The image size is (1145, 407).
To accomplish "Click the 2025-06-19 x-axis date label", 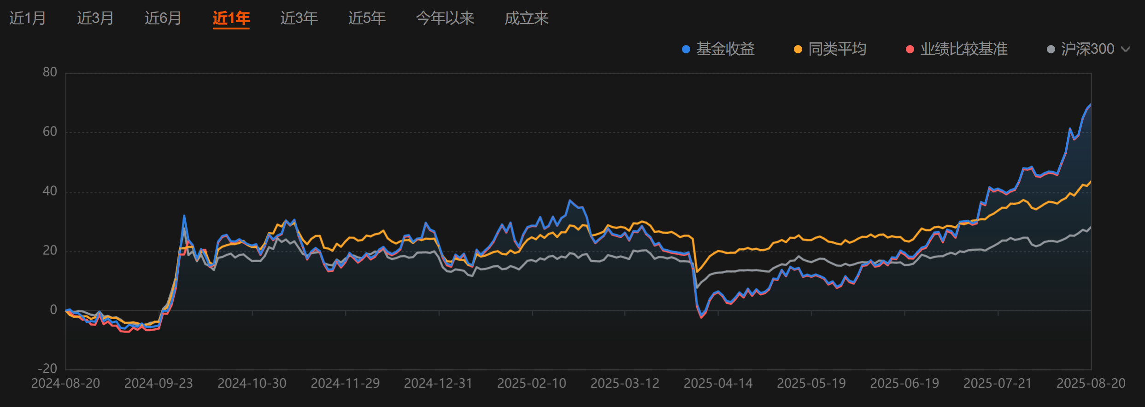I will pyautogui.click(x=904, y=383).
